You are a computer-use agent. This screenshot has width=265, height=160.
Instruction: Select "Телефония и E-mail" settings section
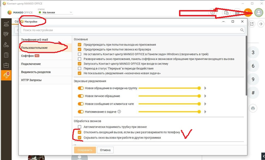pyautogui.click(x=35, y=40)
